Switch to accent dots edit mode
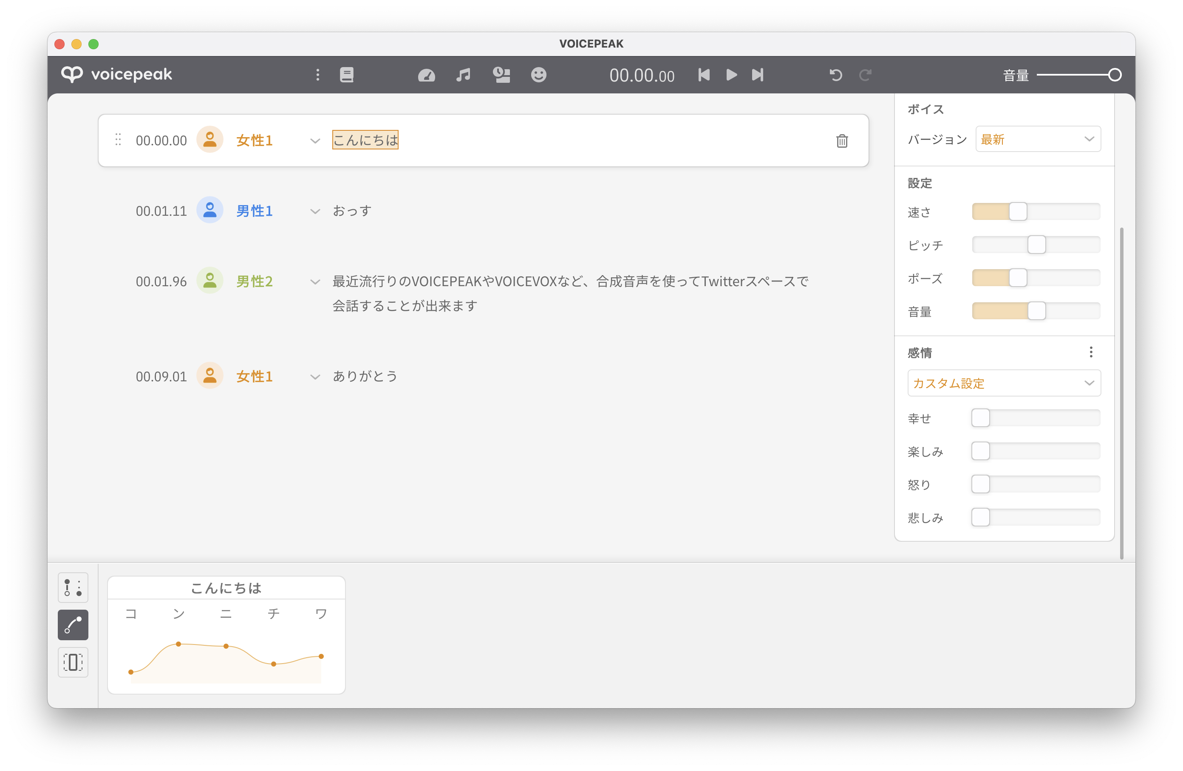The width and height of the screenshot is (1183, 771). 73,587
